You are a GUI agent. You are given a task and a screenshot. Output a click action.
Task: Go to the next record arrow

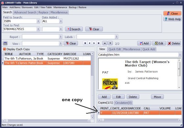(94, 43)
